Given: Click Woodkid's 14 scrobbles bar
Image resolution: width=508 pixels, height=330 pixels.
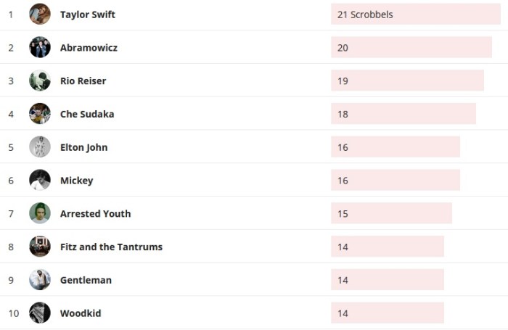Looking at the screenshot, I should (387, 313).
